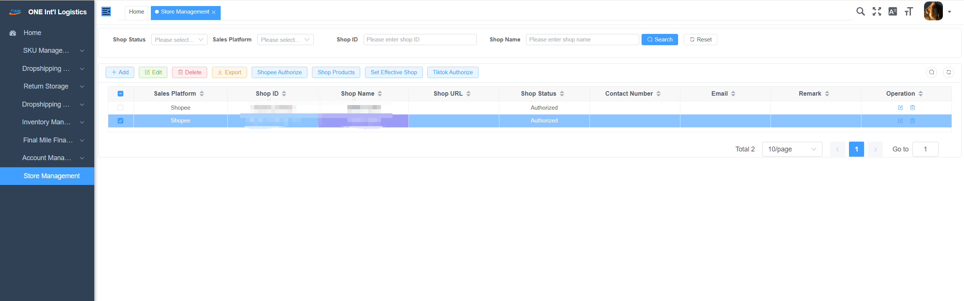The width and height of the screenshot is (964, 301).
Task: Click the table refresh circular icon
Action: (x=948, y=72)
